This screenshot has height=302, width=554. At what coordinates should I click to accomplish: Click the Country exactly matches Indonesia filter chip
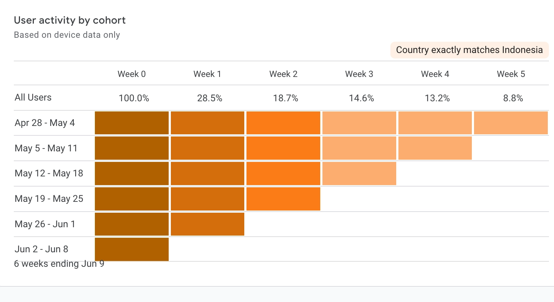[x=469, y=50]
